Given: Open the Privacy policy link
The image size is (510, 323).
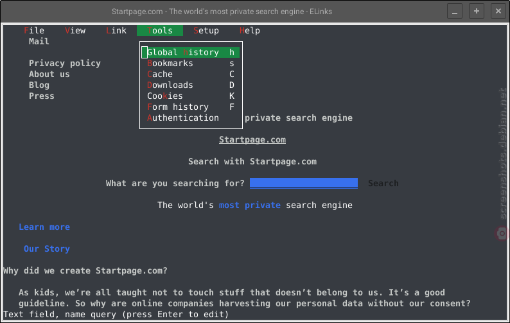Looking at the screenshot, I should (x=65, y=64).
